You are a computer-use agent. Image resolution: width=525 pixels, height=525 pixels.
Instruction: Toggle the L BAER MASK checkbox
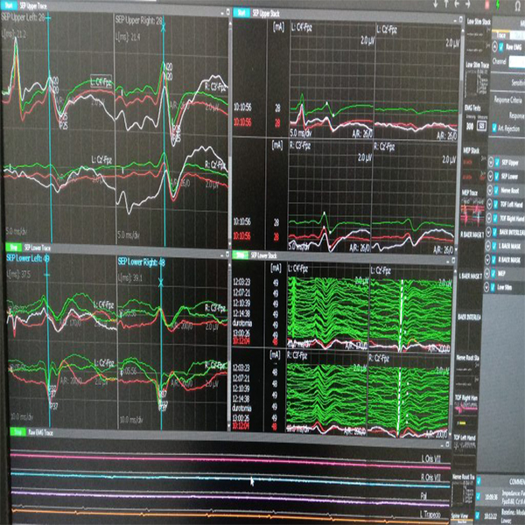(494, 246)
